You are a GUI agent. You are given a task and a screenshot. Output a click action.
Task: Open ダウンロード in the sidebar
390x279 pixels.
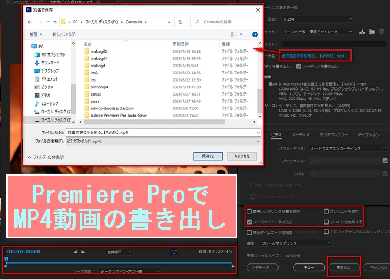coord(47,63)
